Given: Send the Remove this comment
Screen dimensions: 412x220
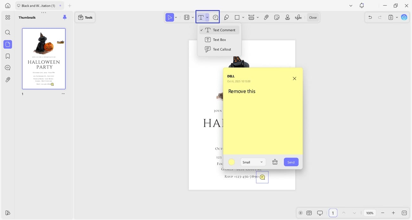Looking at the screenshot, I should pyautogui.click(x=291, y=162).
